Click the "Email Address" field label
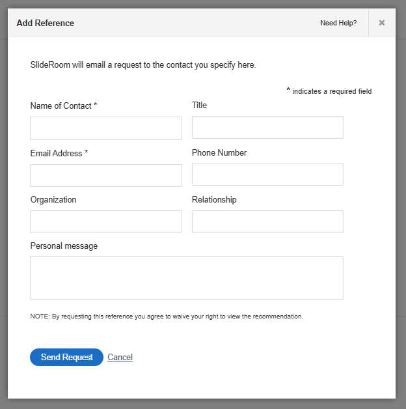 (x=59, y=153)
